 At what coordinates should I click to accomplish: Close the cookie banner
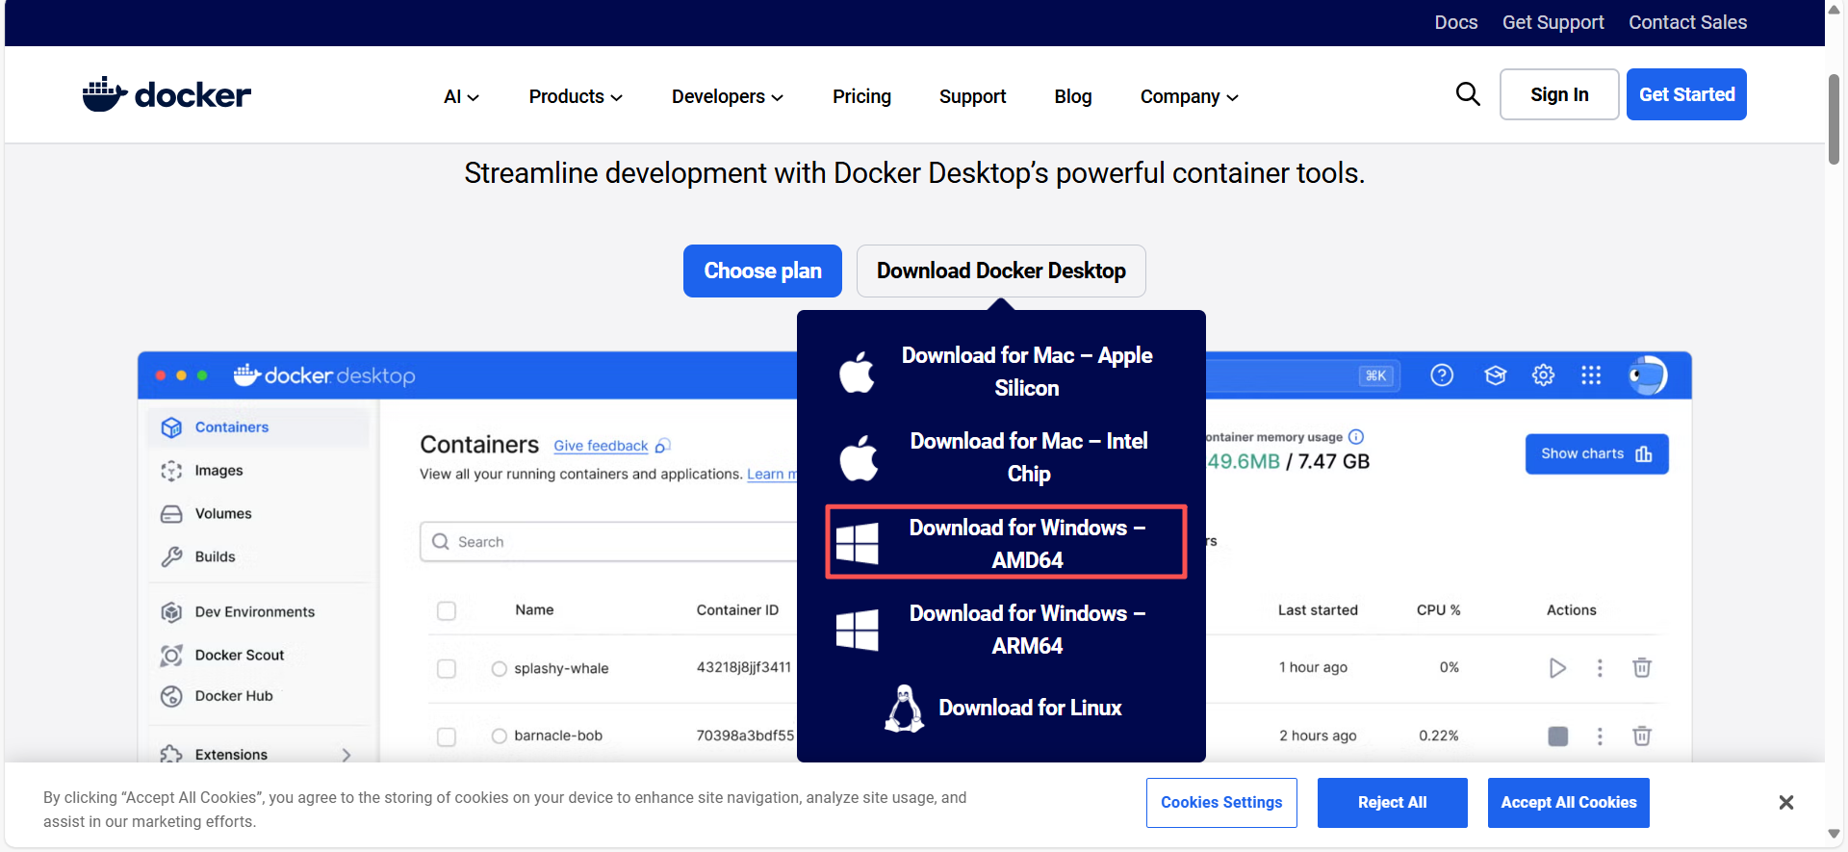[1786, 803]
